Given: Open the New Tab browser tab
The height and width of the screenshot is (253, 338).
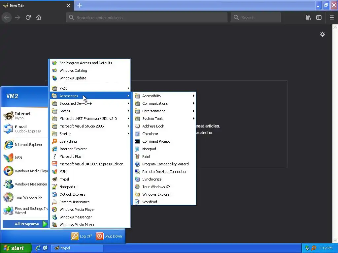Looking at the screenshot, I should tap(37, 6).
